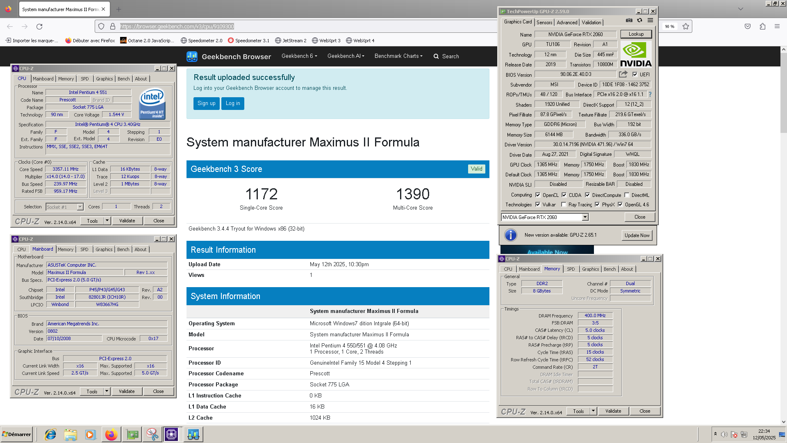Bookmark this page with the star icon
The height and width of the screenshot is (443, 787).
click(x=686, y=27)
